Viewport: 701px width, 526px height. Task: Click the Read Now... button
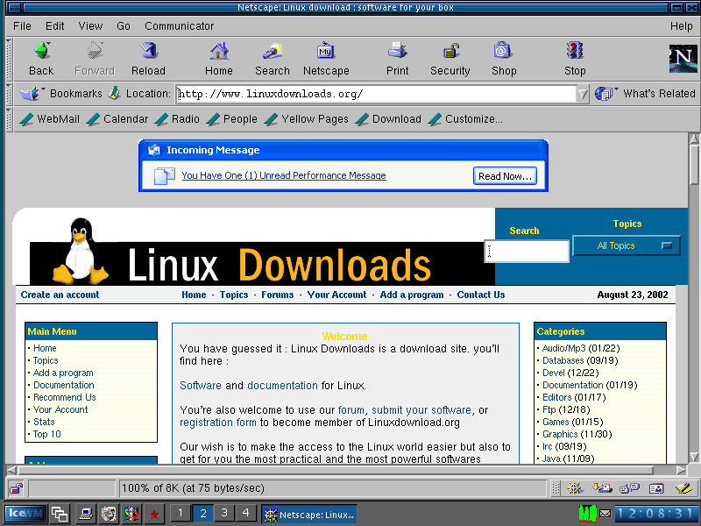(505, 175)
